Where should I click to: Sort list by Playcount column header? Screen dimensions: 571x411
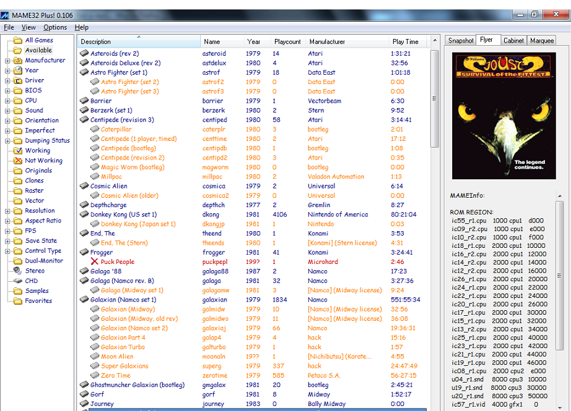point(287,41)
